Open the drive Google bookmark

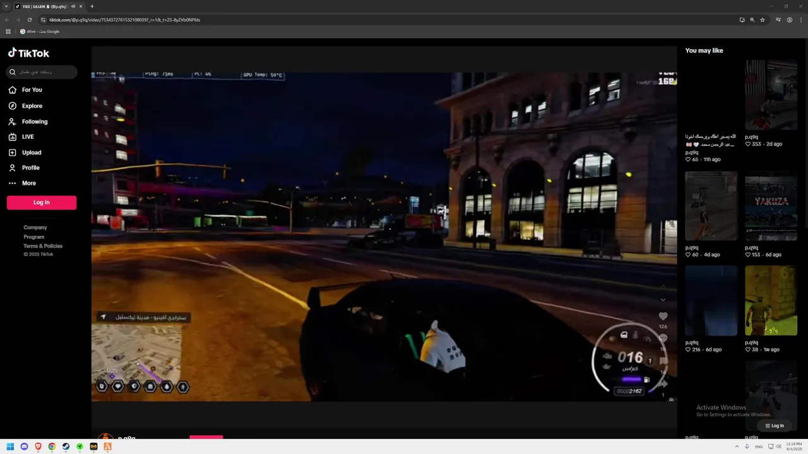40,32
